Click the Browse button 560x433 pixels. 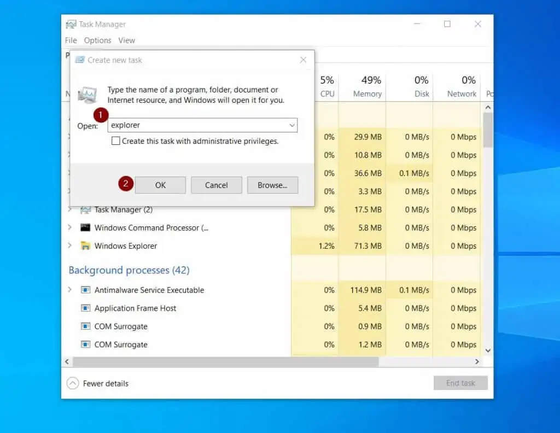pos(272,185)
